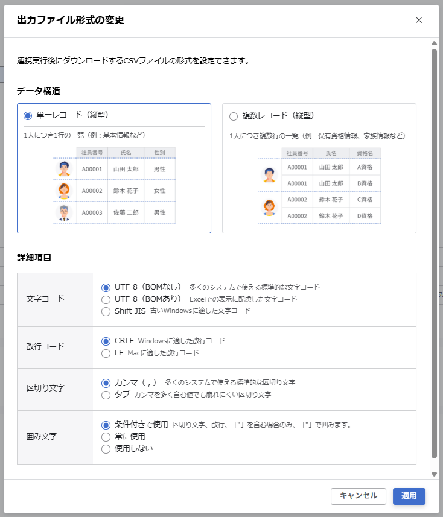The height and width of the screenshot is (517, 443).
Task: Close the dialog with the X icon
Action: (419, 20)
